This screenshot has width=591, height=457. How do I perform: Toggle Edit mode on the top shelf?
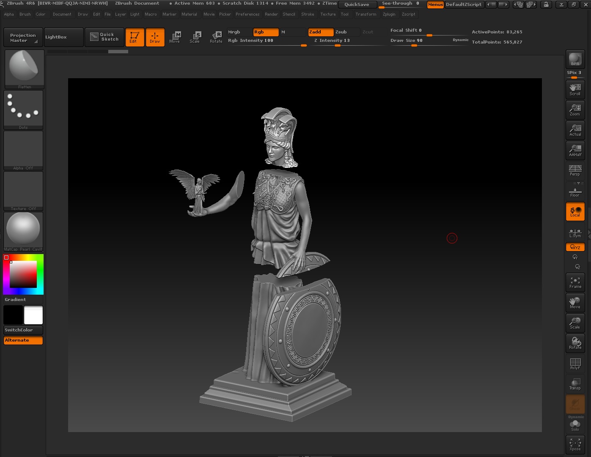click(x=135, y=37)
